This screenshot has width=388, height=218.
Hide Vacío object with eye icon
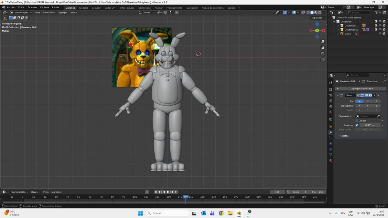click(380, 34)
